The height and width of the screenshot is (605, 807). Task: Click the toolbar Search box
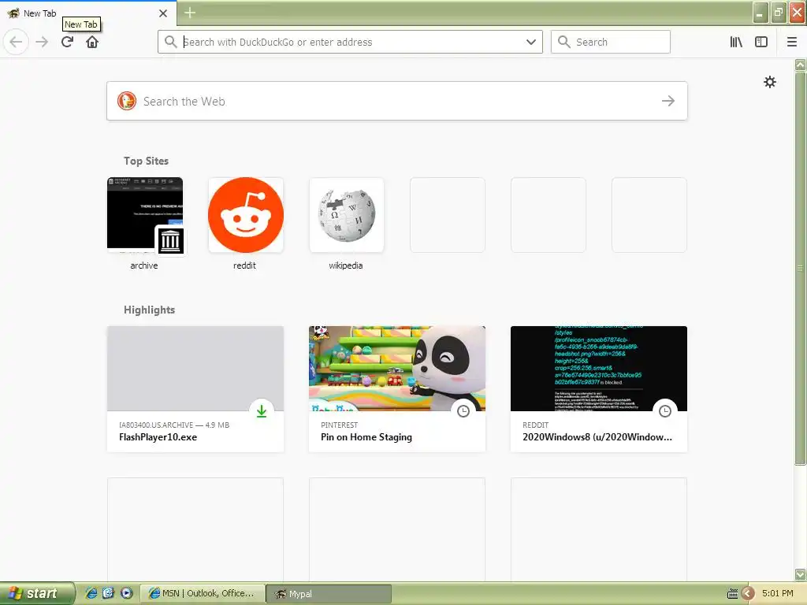[611, 42]
